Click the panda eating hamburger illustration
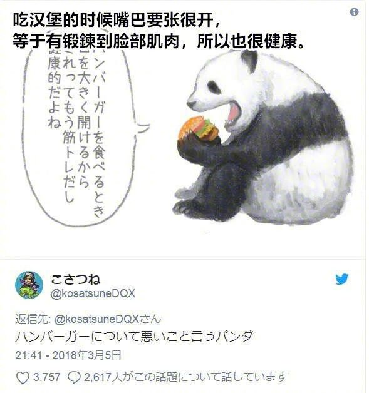Screen dimensions: 369x393 click(262, 136)
